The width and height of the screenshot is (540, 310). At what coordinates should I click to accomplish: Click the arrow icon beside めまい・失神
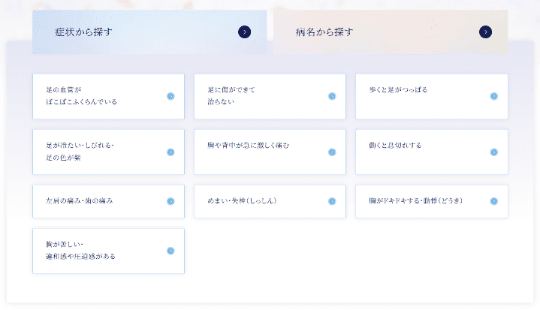click(x=332, y=201)
